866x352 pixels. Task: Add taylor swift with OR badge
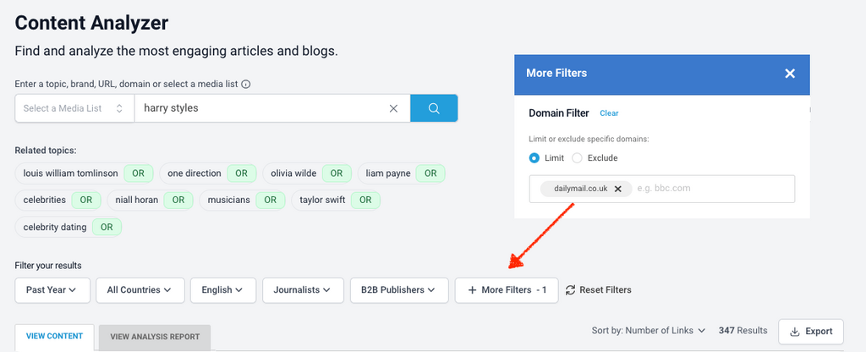(364, 201)
